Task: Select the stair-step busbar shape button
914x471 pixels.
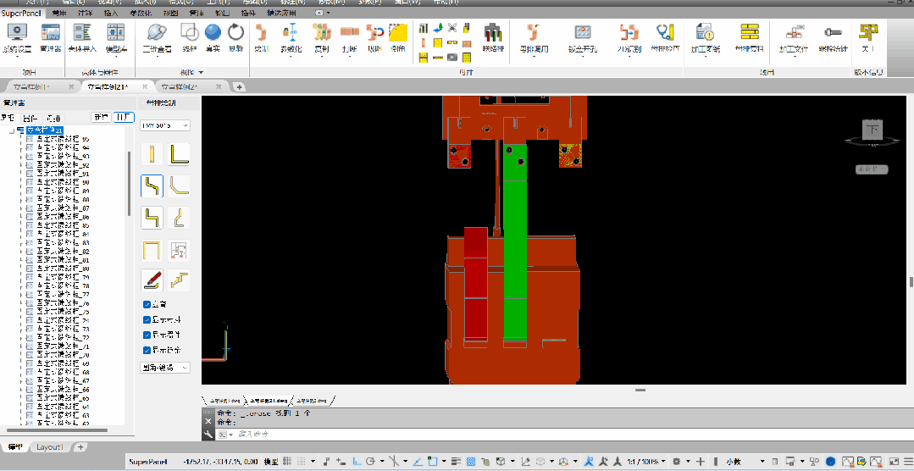Action: tap(179, 280)
